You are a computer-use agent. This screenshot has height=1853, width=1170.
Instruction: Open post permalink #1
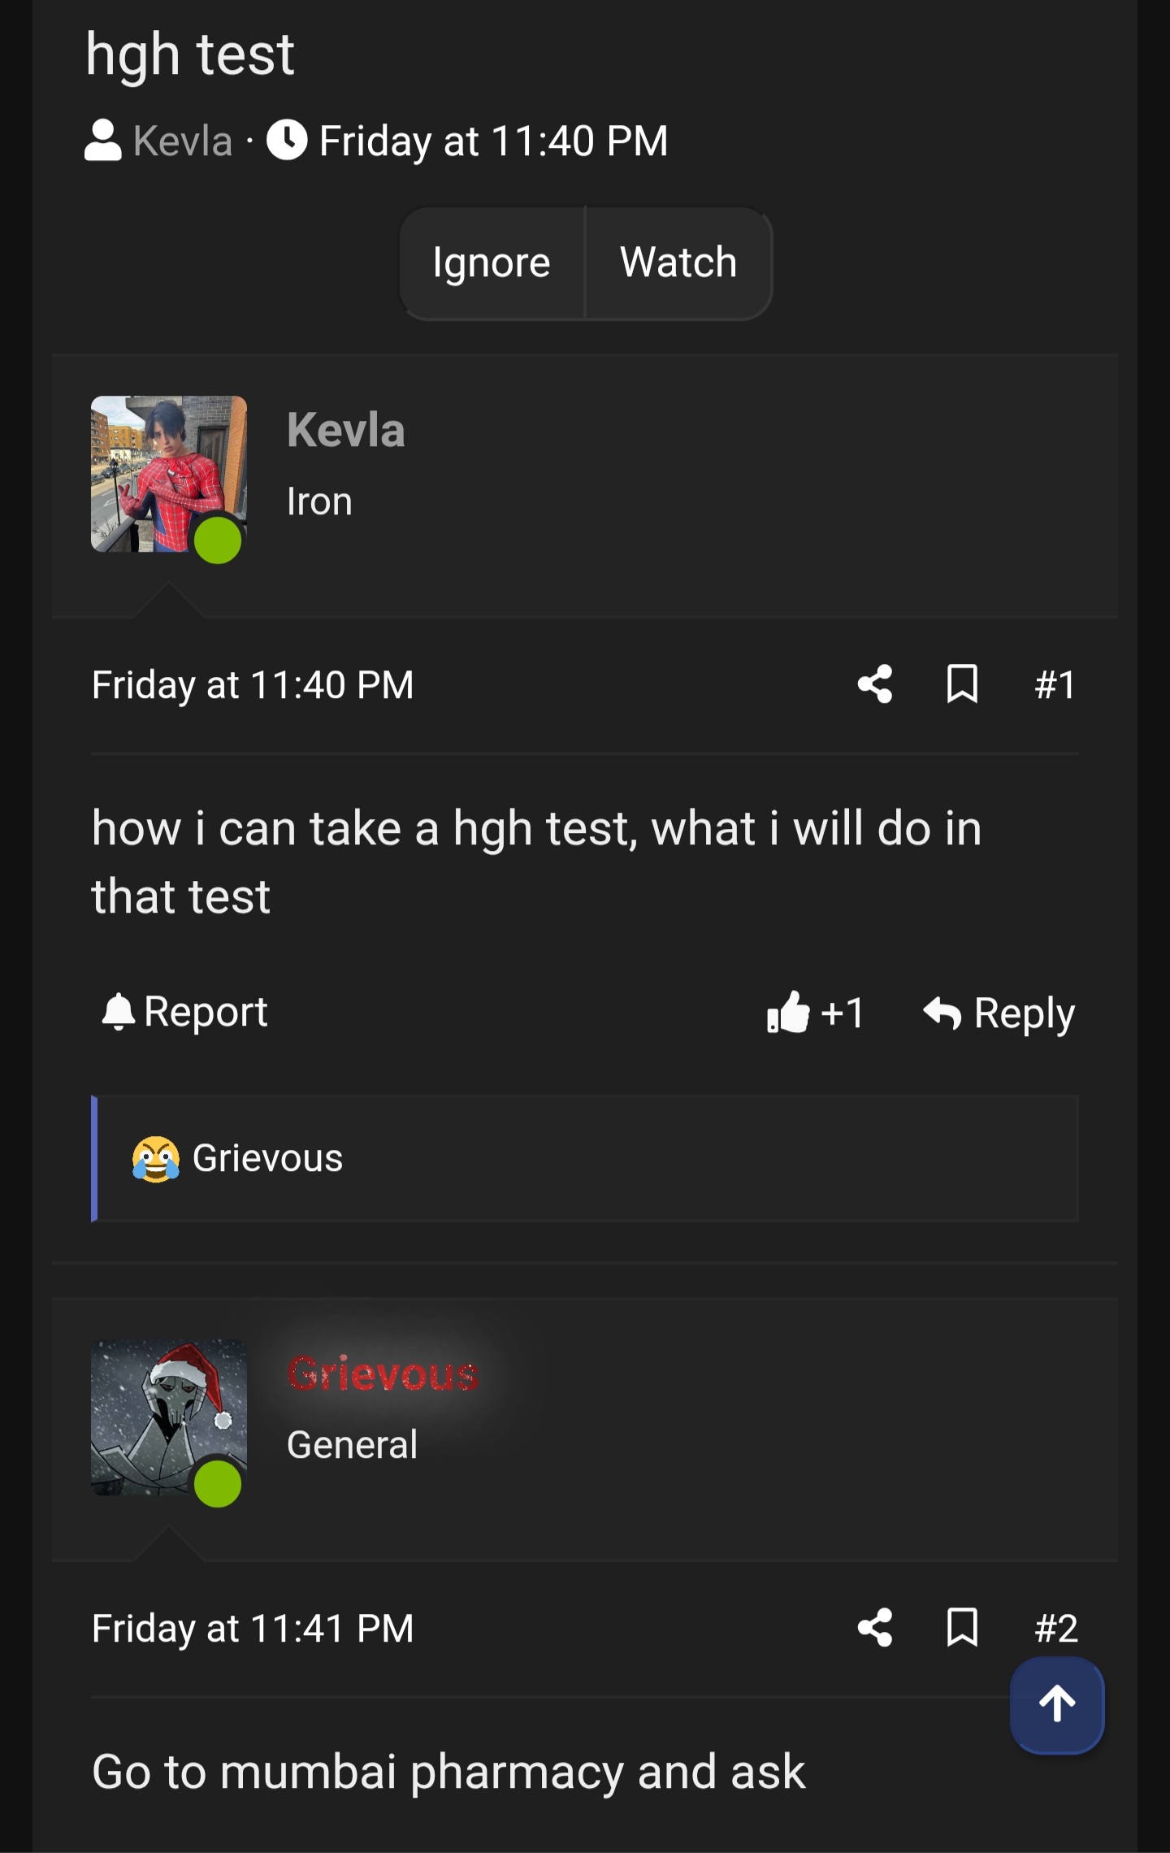pyautogui.click(x=1055, y=685)
